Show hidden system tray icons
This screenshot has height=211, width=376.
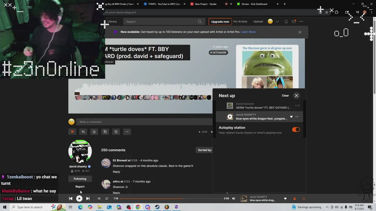click(x=327, y=207)
